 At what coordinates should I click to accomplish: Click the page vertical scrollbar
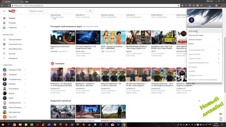(x=225, y=65)
